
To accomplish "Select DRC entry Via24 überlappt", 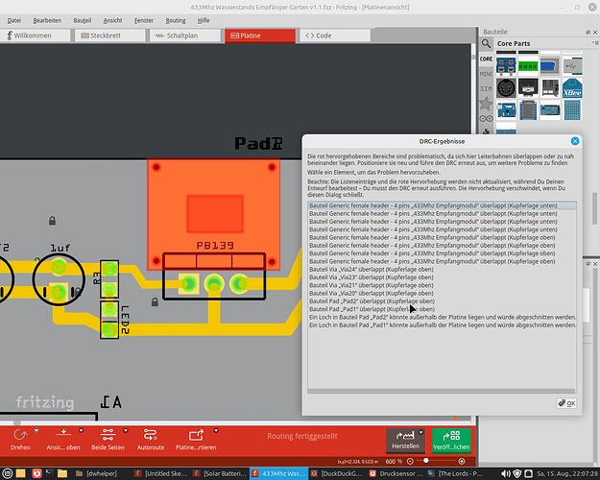I will coord(442,270).
